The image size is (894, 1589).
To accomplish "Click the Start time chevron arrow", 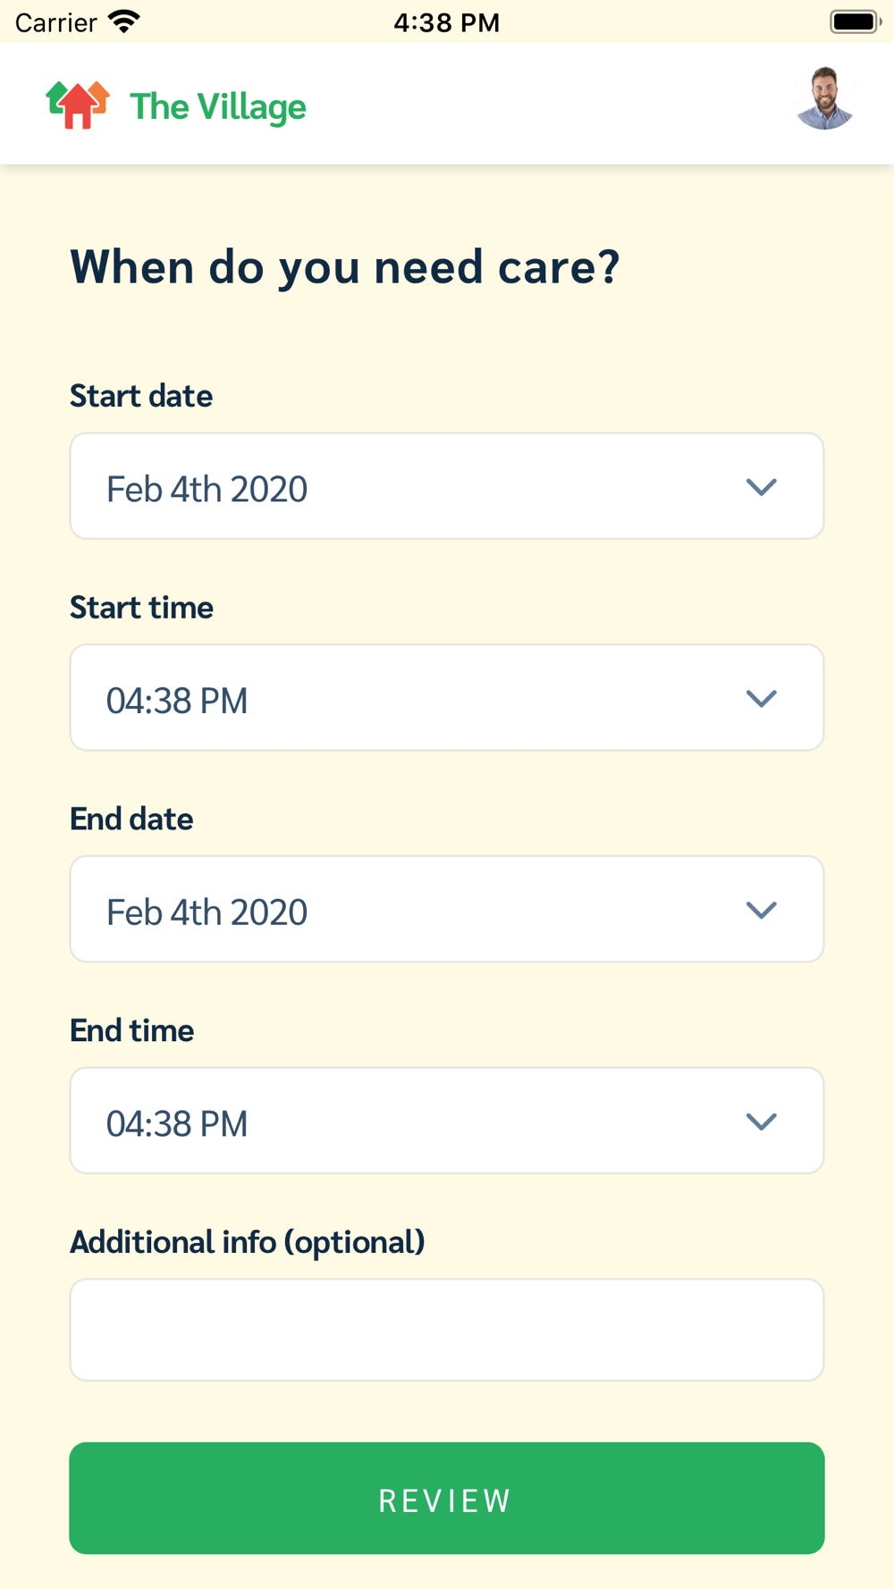I will pyautogui.click(x=761, y=699).
